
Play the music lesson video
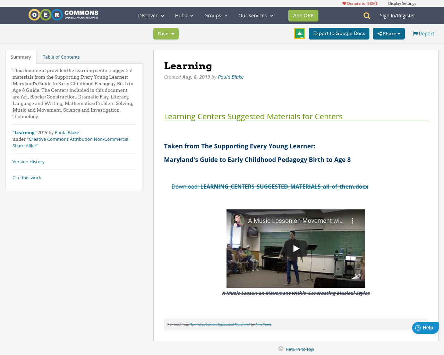[x=296, y=248]
